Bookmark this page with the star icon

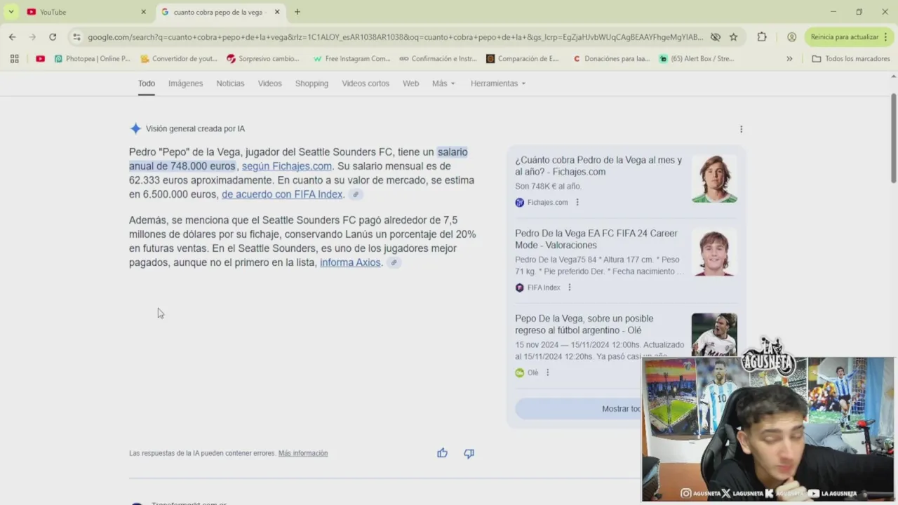(733, 37)
